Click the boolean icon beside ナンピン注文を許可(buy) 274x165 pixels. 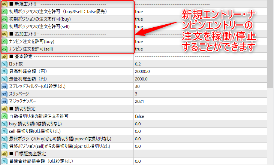4,42
